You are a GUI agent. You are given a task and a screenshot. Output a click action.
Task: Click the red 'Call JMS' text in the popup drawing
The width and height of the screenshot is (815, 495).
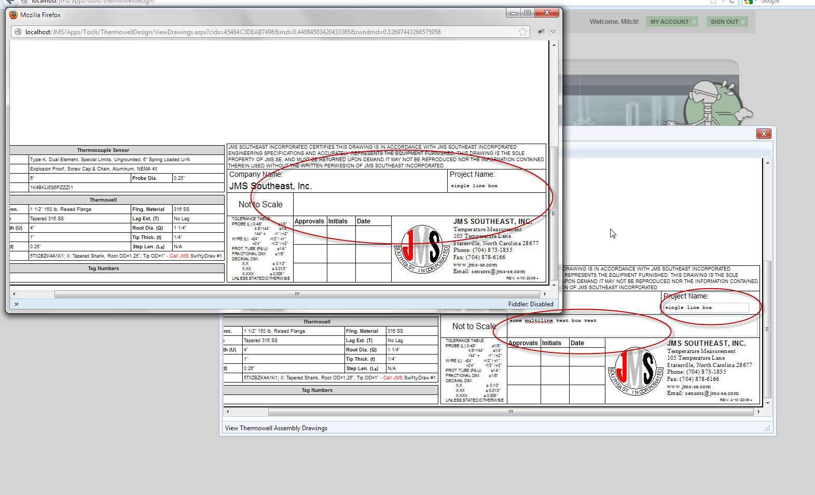point(179,256)
